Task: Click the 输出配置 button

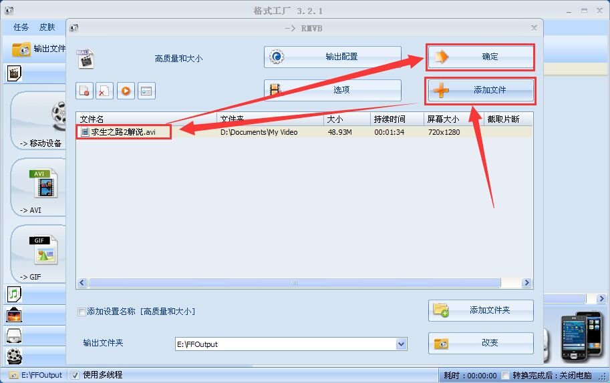Action: point(333,57)
